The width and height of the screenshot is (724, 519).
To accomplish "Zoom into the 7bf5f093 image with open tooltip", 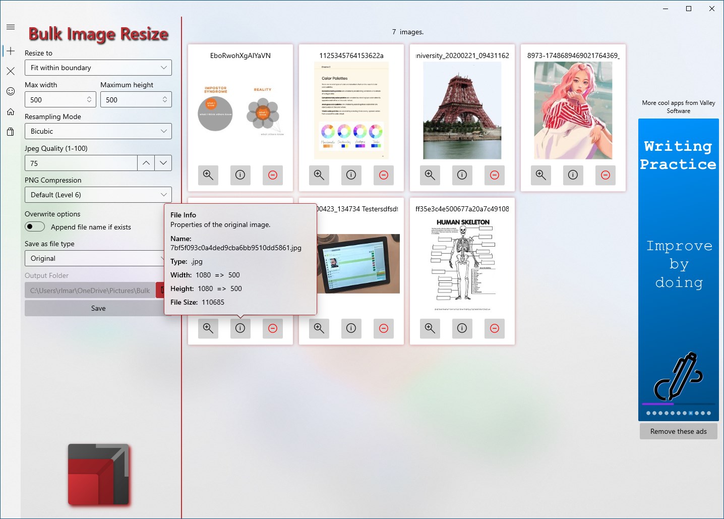I will (x=208, y=328).
